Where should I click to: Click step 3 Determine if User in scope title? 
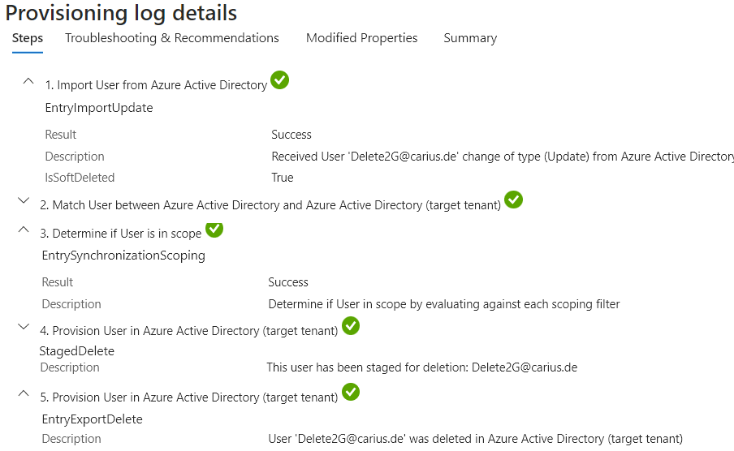pos(121,234)
